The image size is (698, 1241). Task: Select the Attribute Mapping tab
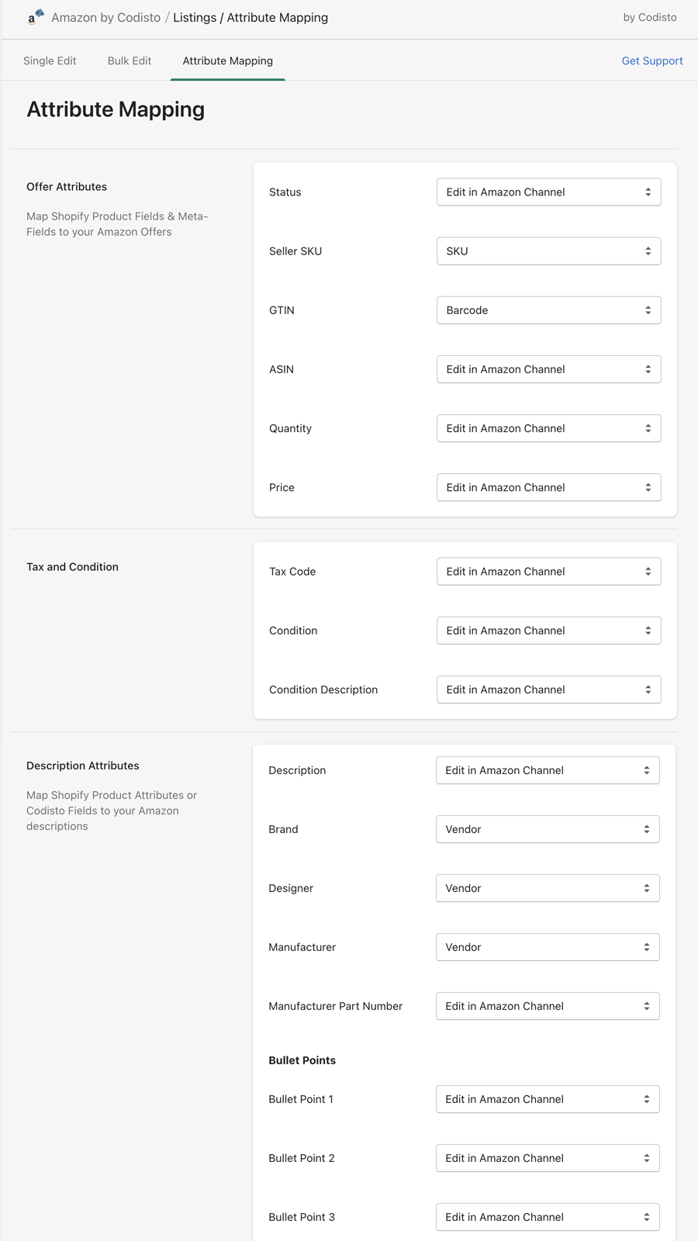228,60
